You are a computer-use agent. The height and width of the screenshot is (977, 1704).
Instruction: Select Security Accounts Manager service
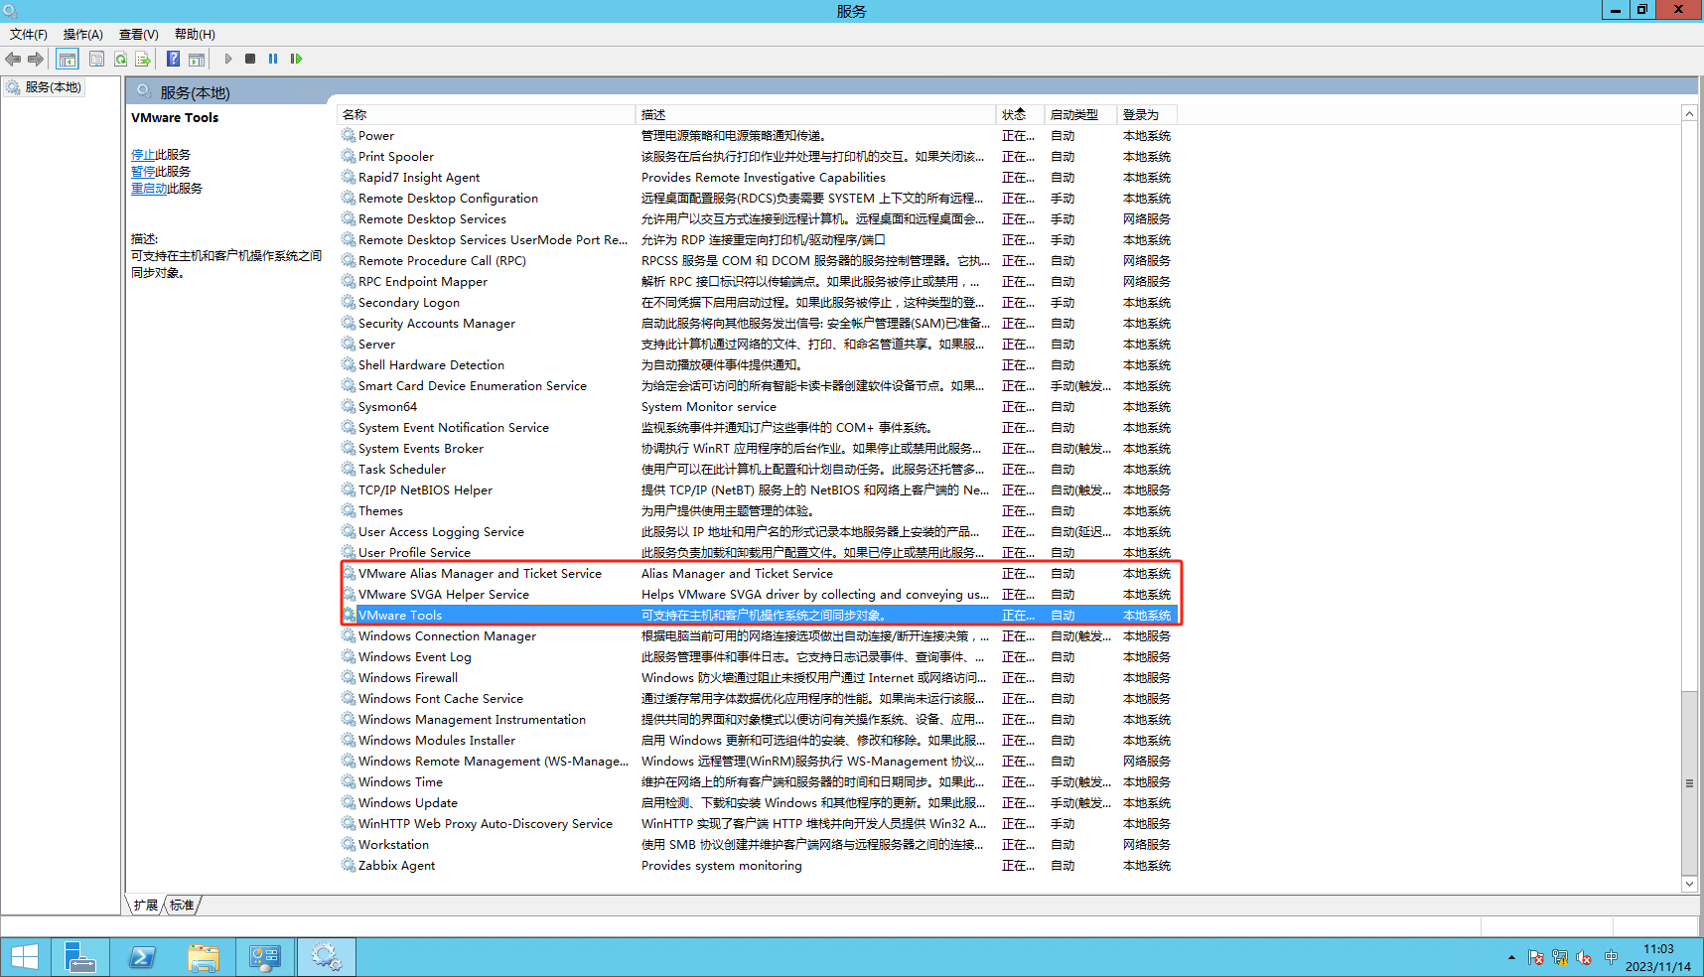coord(759,324)
